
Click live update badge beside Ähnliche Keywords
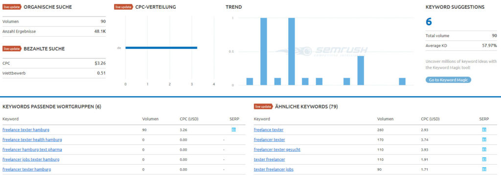pyautogui.click(x=264, y=107)
